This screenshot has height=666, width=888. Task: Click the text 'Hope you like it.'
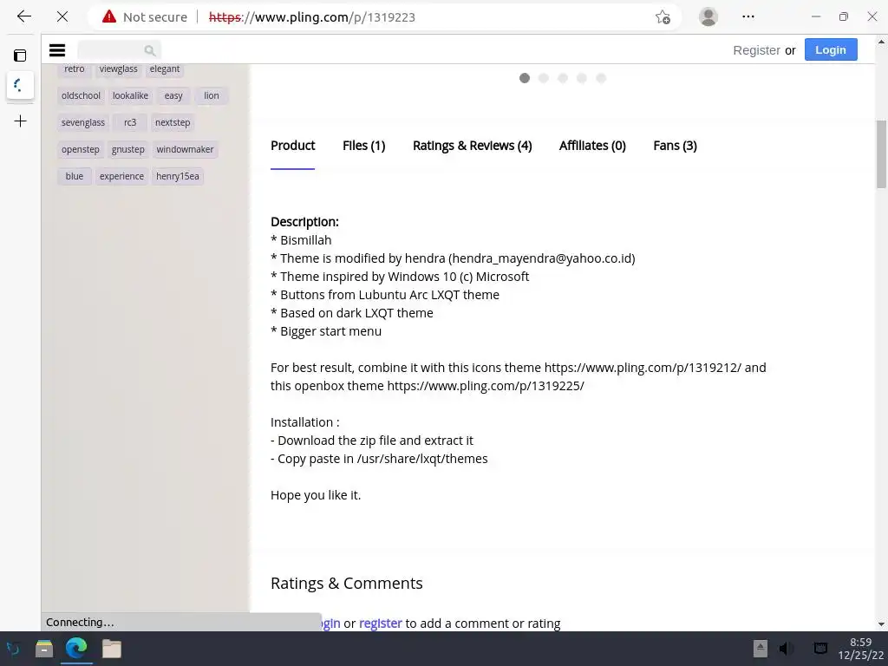pyautogui.click(x=316, y=495)
